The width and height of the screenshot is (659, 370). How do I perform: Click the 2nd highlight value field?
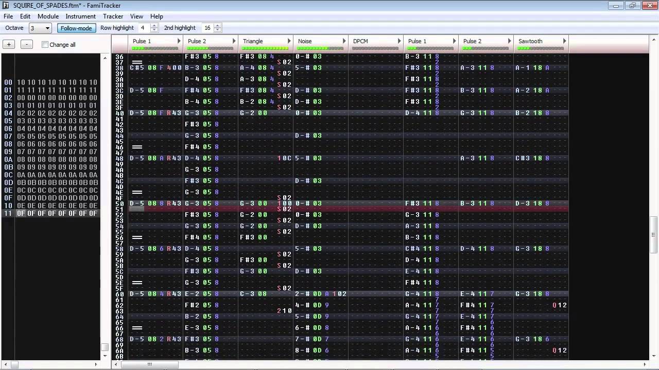pos(207,28)
